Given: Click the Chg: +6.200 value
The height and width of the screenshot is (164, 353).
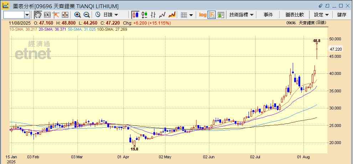Looking at the screenshot, I should click(147, 23).
